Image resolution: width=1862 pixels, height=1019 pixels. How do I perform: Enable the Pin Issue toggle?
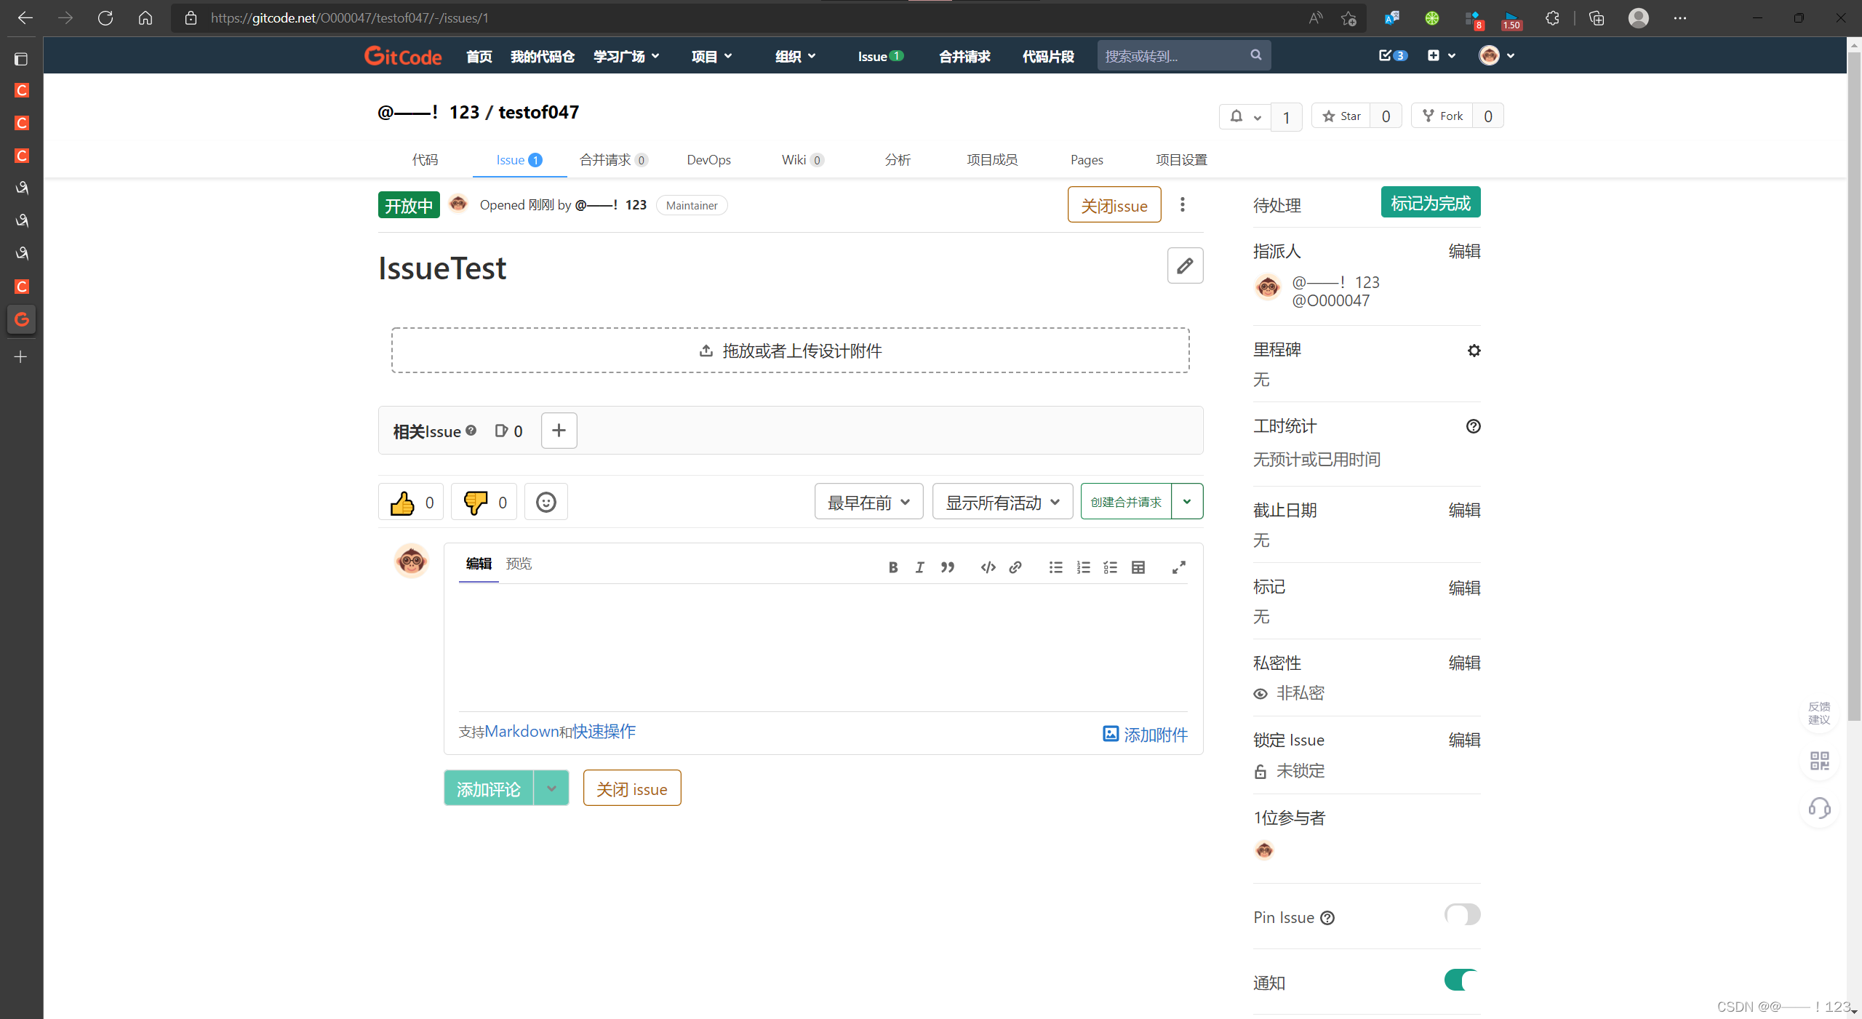(1461, 915)
